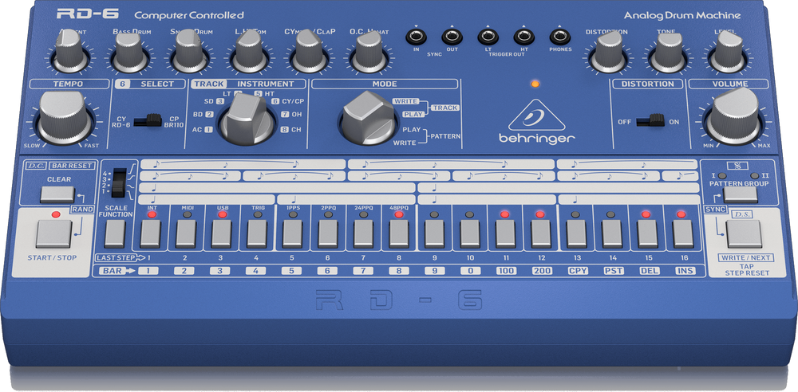
Task: Click the Tone knob
Action: coord(666,54)
